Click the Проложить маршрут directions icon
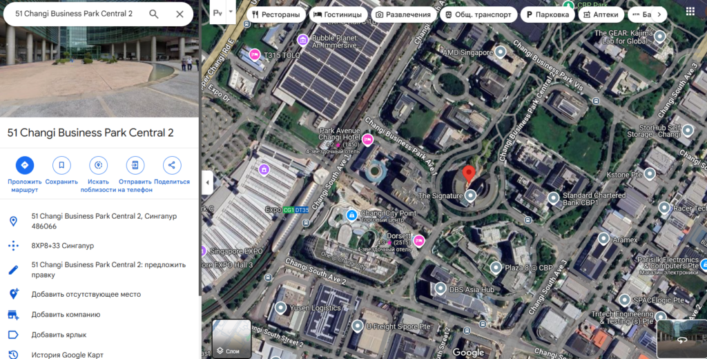 point(25,165)
